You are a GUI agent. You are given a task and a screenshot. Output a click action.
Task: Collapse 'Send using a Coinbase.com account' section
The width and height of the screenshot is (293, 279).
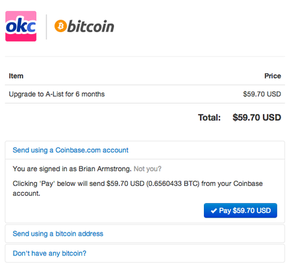coord(70,150)
